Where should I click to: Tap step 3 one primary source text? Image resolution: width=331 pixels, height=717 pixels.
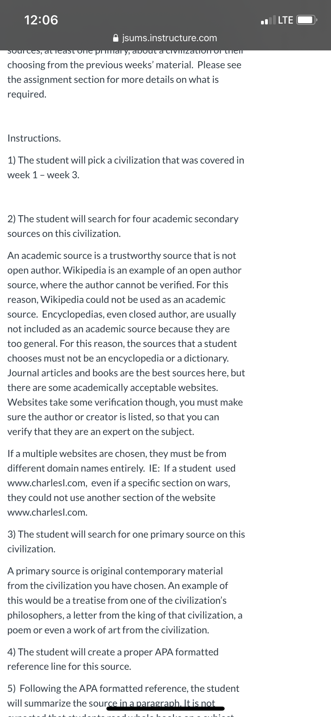click(x=126, y=542)
